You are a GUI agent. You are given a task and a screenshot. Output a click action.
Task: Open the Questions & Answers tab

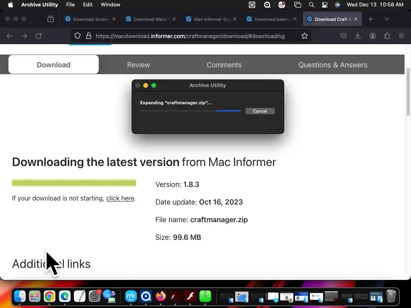(333, 65)
